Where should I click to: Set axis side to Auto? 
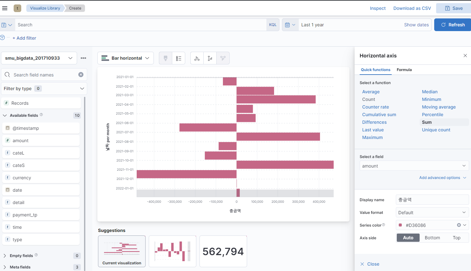(408, 238)
